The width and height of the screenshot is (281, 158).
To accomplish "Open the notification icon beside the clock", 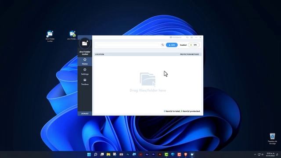I will 277,154.
